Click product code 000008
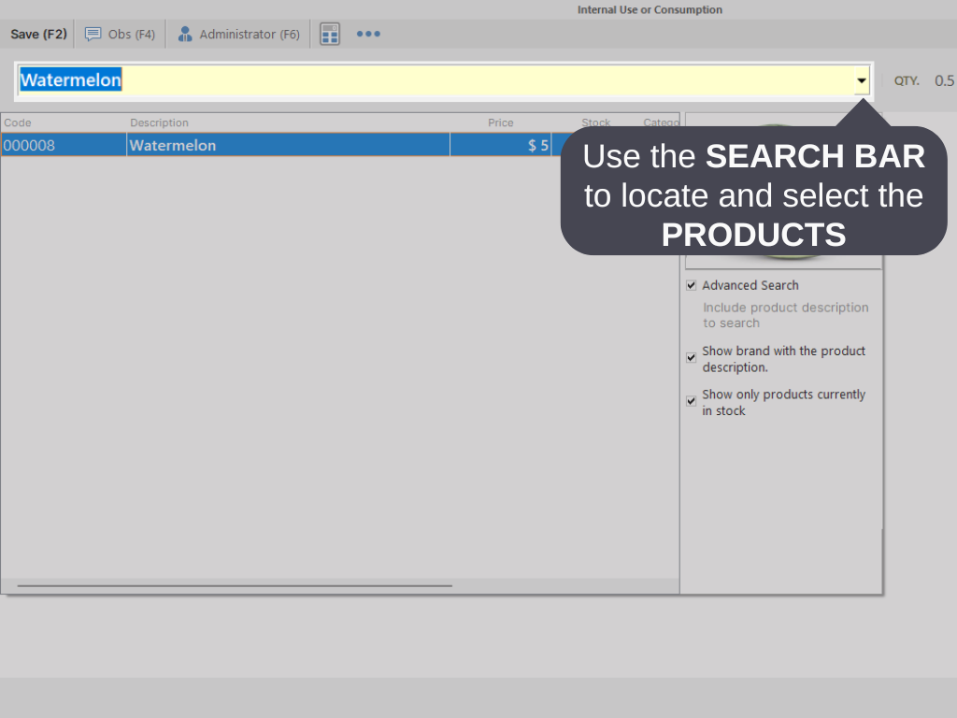This screenshot has height=718, width=957. coord(64,145)
